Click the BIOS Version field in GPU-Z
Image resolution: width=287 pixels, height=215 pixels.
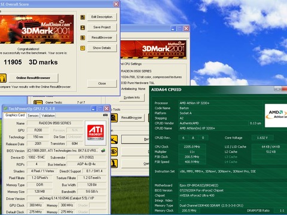pyautogui.click(x=63, y=150)
